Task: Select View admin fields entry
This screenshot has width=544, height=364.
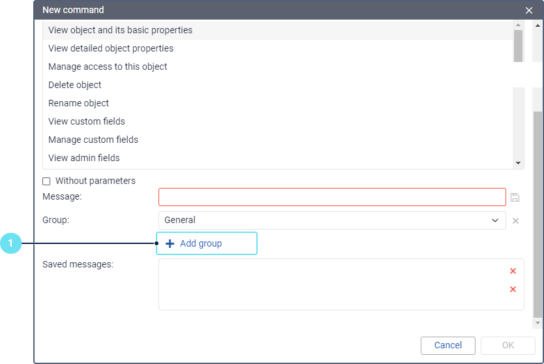Action: point(84,158)
